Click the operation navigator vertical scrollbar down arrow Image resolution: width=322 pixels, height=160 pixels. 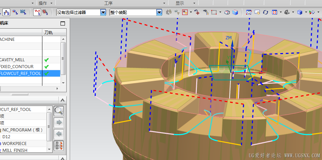point(63,83)
